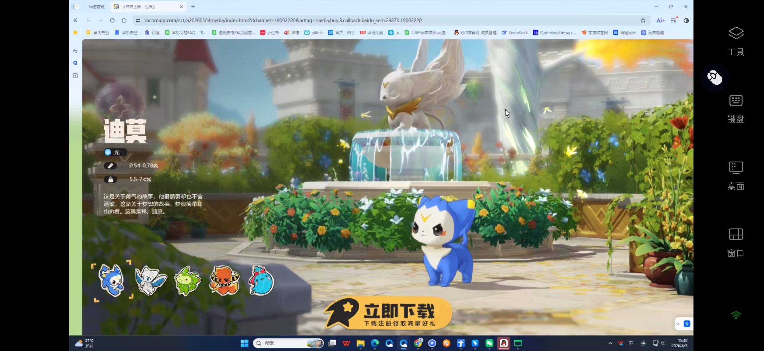
Task: Reload the page with refresh icon
Action: pyautogui.click(x=112, y=20)
